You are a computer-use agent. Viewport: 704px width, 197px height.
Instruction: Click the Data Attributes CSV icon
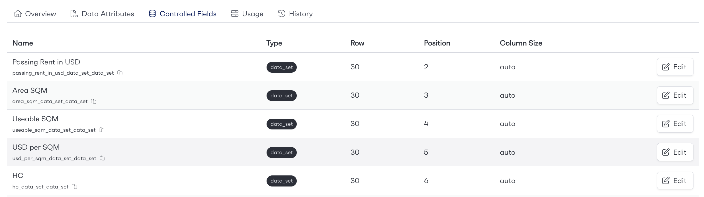pyautogui.click(x=74, y=14)
